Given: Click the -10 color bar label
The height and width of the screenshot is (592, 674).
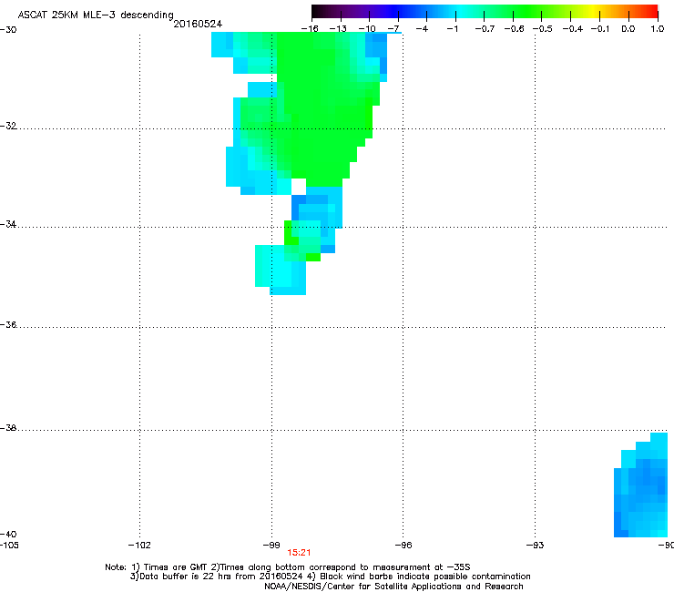Looking at the screenshot, I should click(367, 29).
